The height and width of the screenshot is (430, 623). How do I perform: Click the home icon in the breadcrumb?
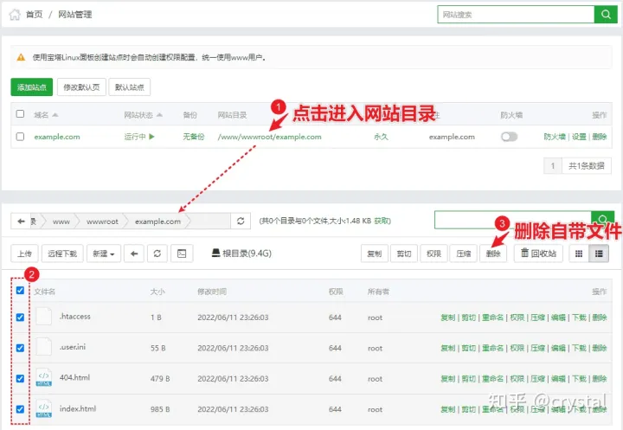15,15
